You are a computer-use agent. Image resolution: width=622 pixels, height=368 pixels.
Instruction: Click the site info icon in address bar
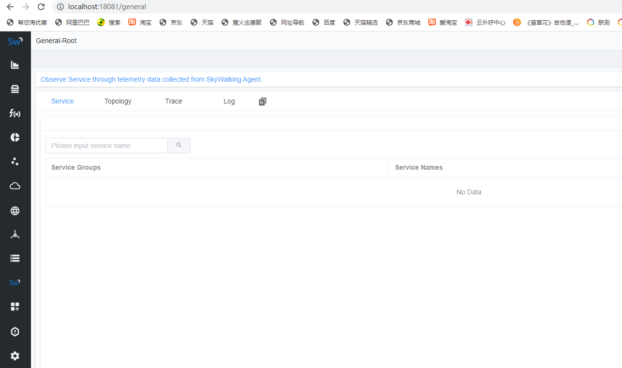click(60, 7)
